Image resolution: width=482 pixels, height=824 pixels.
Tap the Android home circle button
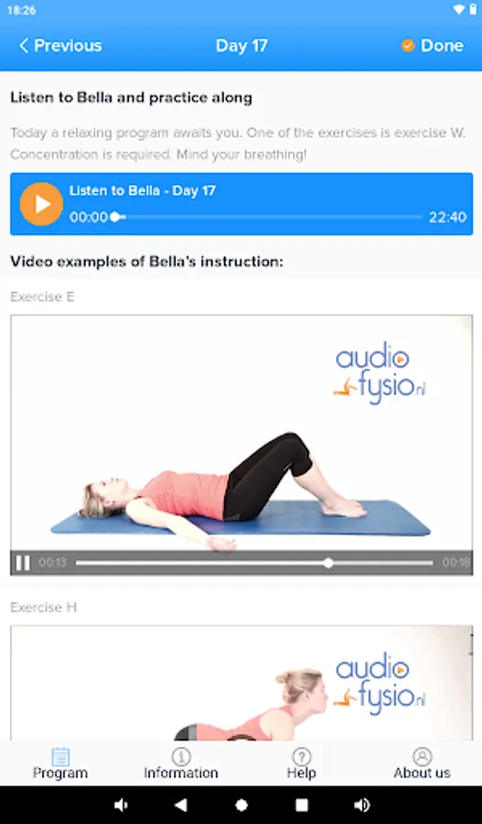241,805
